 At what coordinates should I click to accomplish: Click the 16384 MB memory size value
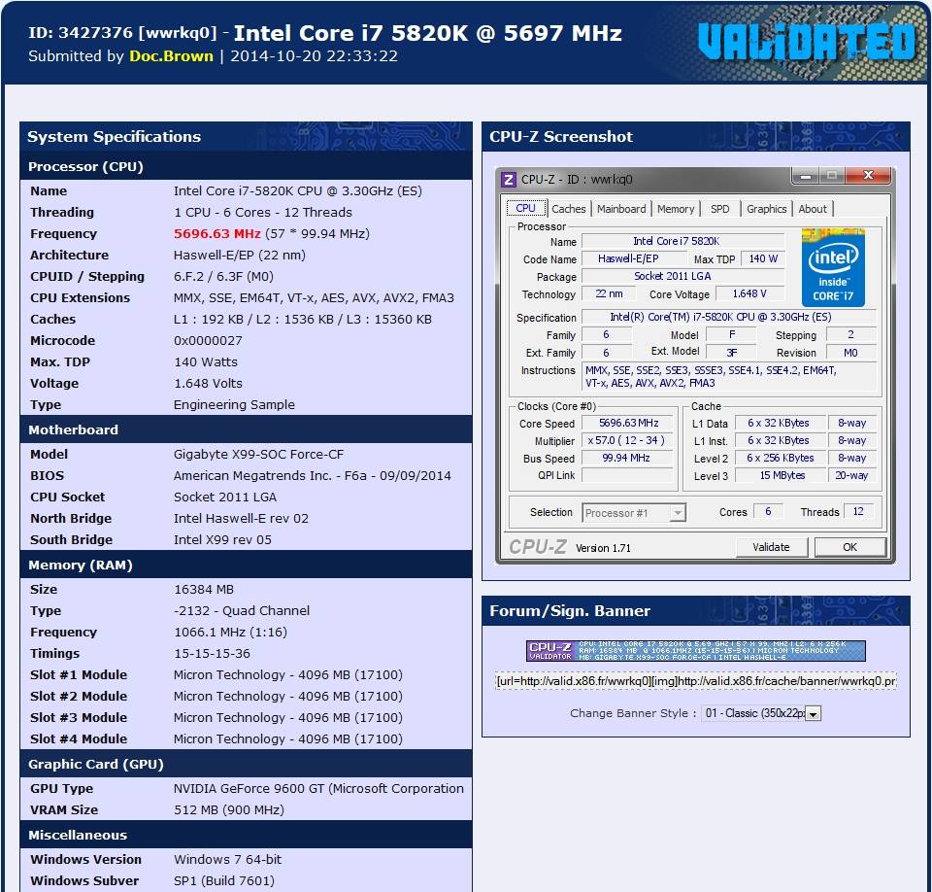[204, 590]
